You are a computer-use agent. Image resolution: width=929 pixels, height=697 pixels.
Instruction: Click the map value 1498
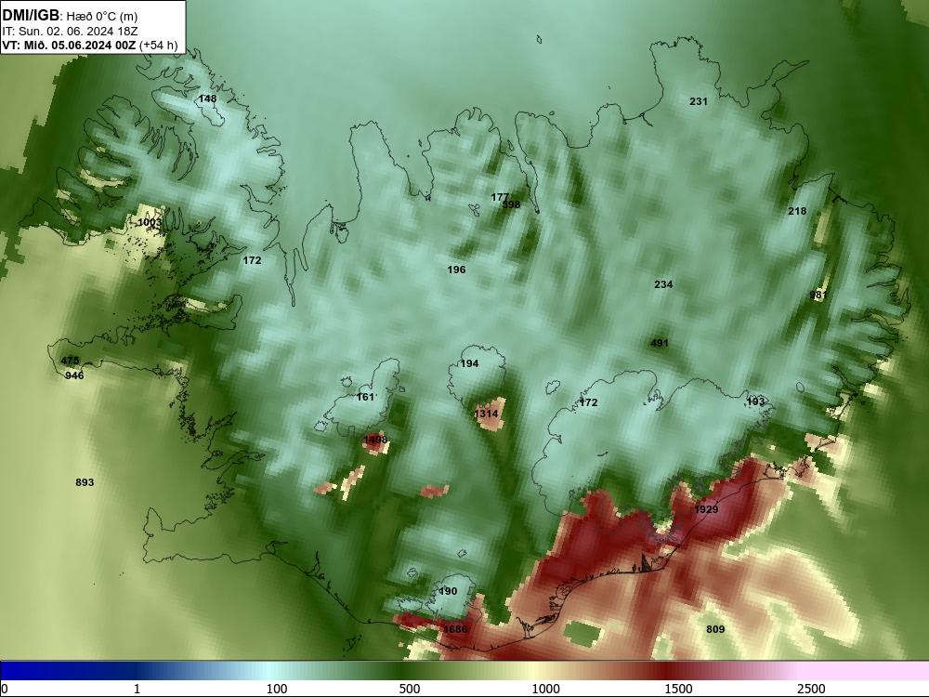375,440
